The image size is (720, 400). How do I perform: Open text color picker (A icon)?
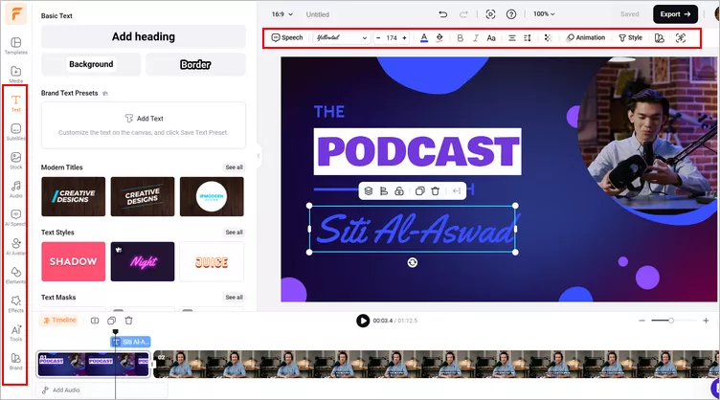point(424,37)
